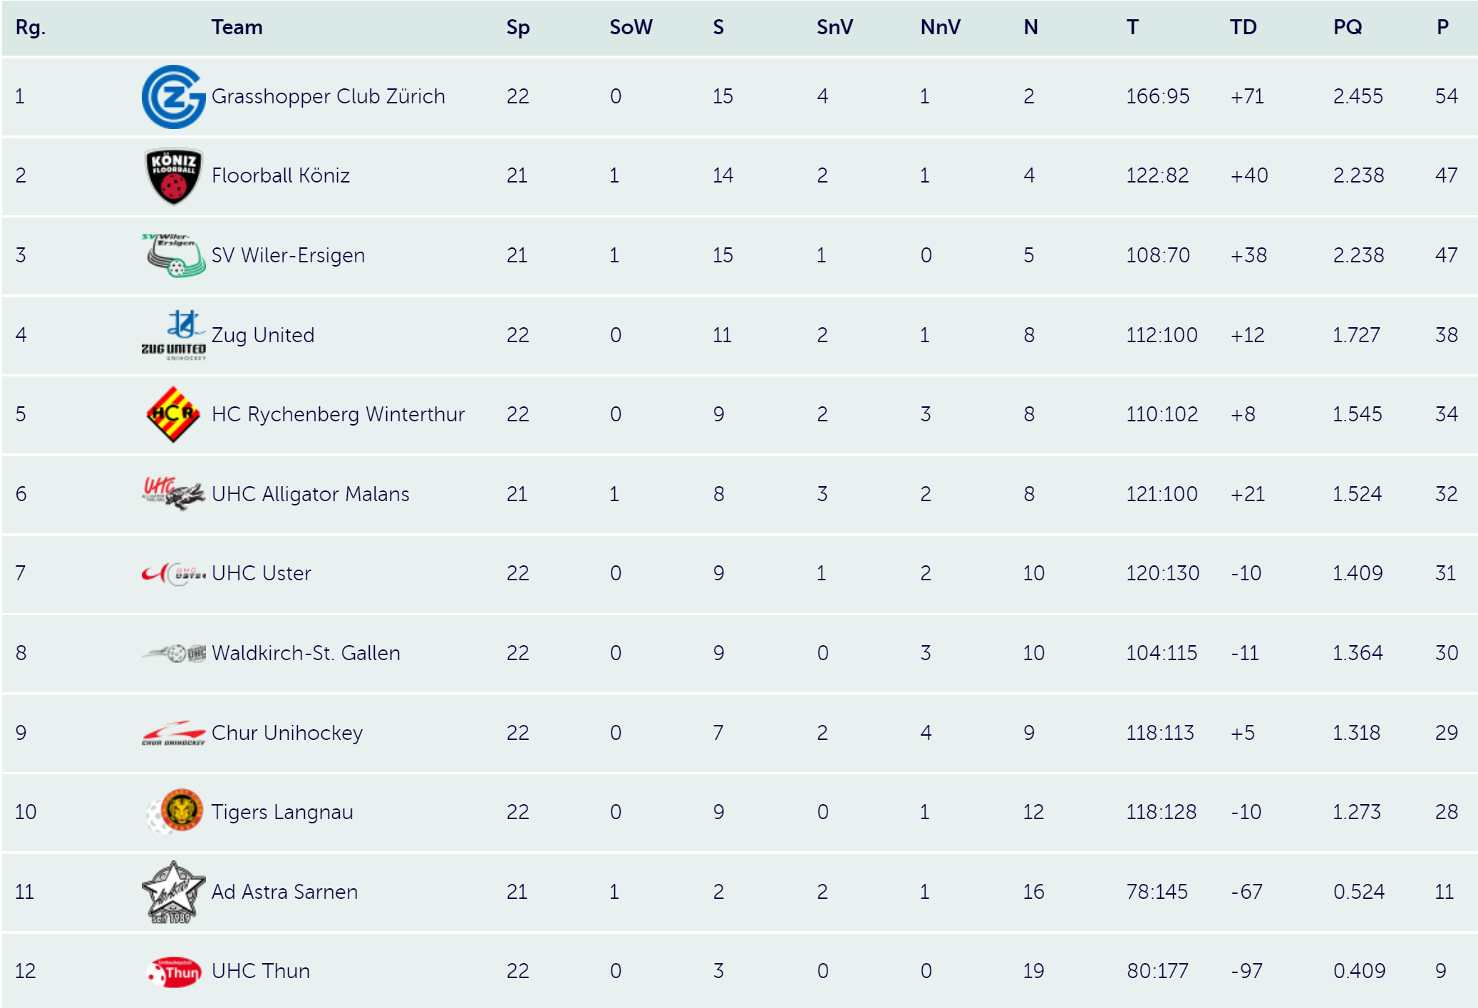
Task: Click the Zug United logo
Action: coord(174,335)
